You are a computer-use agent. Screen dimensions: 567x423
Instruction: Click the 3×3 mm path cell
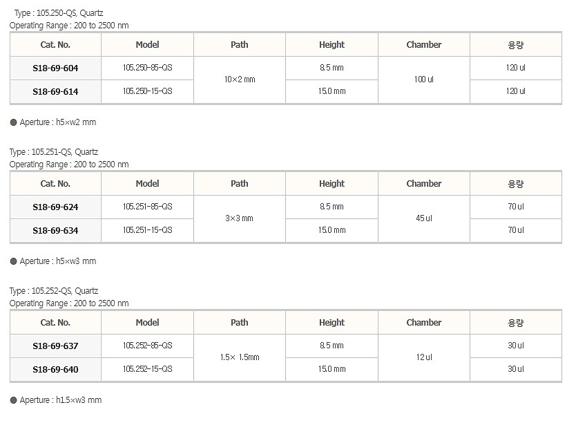tap(240, 218)
